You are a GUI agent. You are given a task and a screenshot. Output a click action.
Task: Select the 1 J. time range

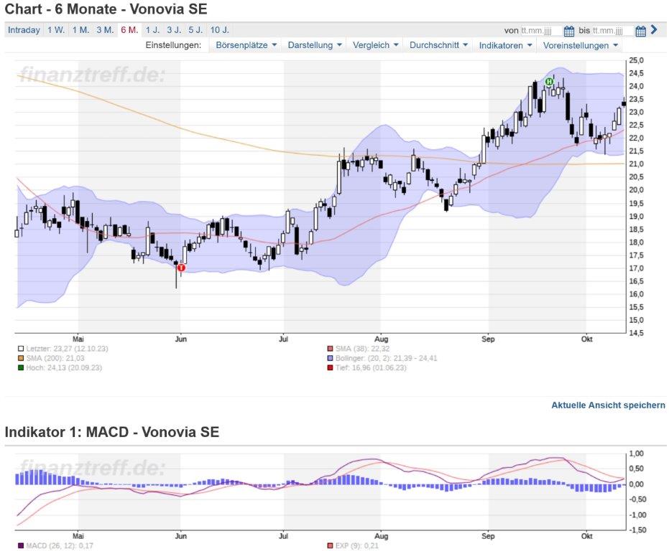[x=152, y=30]
